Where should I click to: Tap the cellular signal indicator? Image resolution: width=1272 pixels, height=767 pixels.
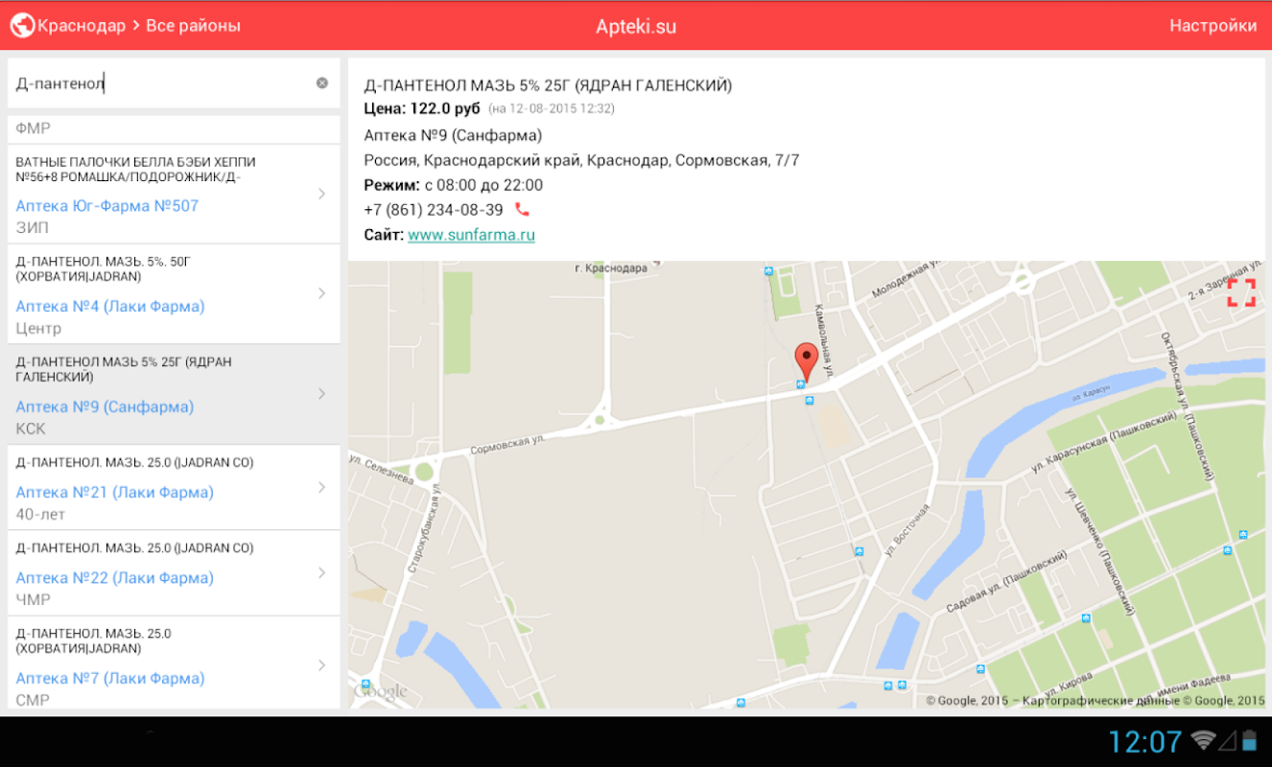[x=1229, y=740]
